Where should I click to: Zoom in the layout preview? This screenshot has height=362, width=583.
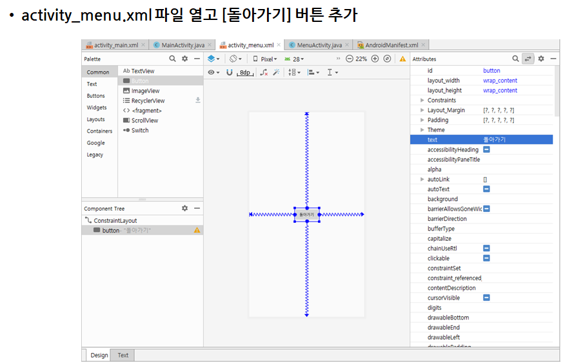375,59
